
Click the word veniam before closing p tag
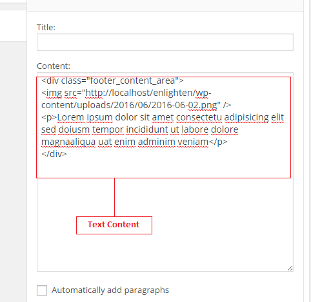coord(193,142)
